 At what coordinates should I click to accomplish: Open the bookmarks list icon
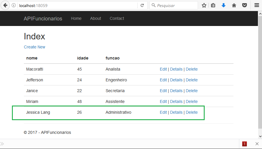click(213, 6)
